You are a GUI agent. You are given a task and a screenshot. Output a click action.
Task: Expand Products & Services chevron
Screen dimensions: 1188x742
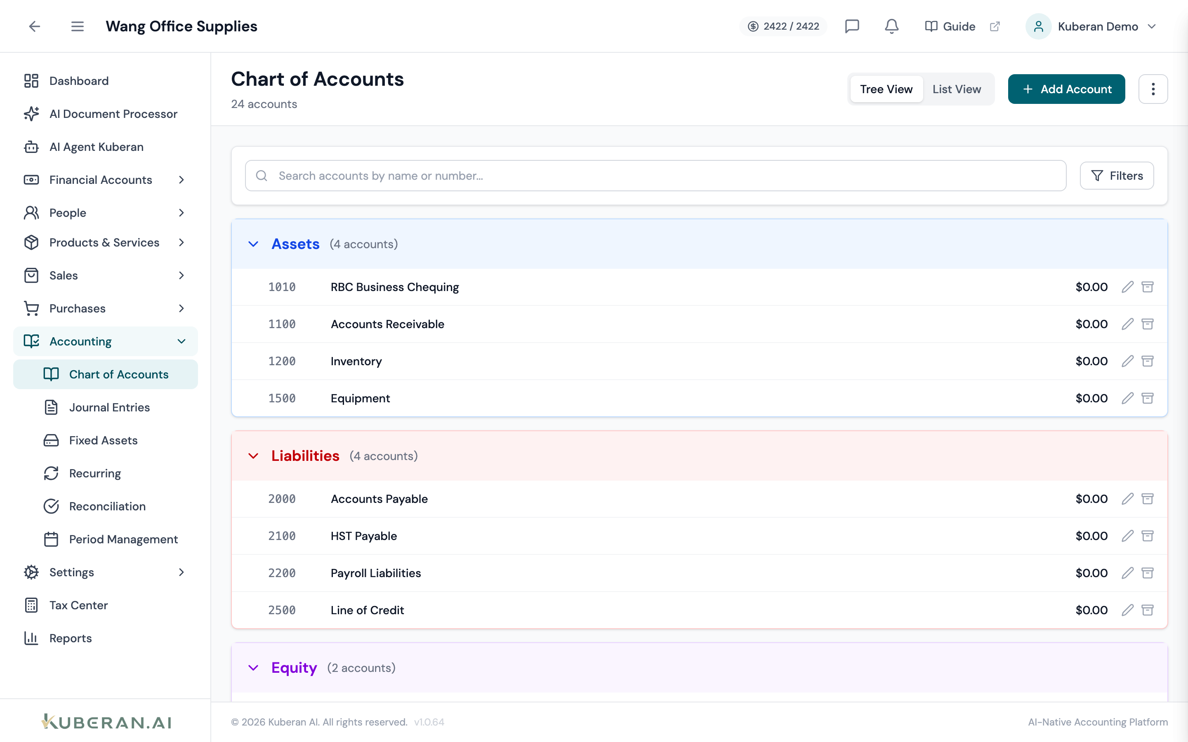(x=181, y=242)
